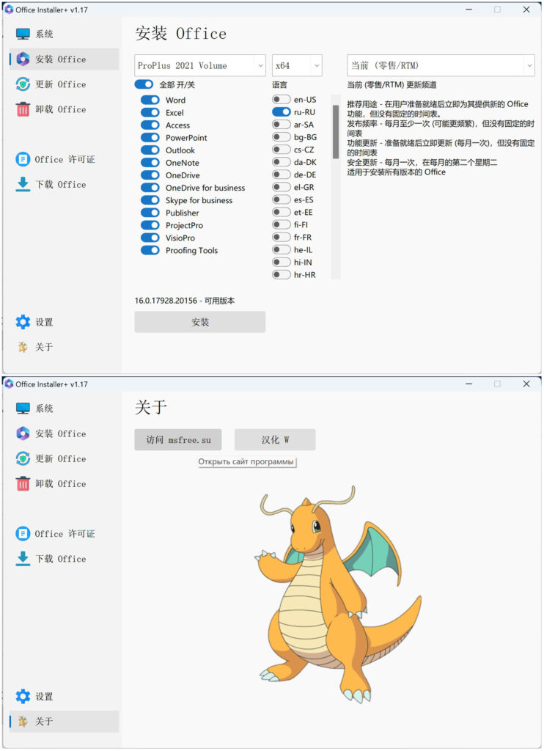Toggle OneNote off
Screen dimensions: 544x751
point(150,163)
